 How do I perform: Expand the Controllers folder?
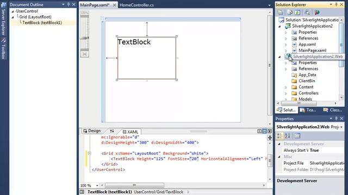point(286,93)
